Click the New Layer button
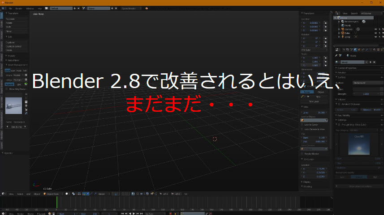 (314, 101)
